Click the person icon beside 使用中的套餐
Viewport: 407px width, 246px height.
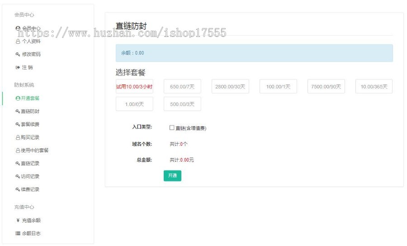point(18,150)
